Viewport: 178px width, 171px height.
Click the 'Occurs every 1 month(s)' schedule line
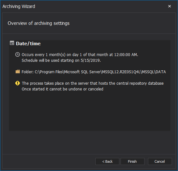(80, 55)
